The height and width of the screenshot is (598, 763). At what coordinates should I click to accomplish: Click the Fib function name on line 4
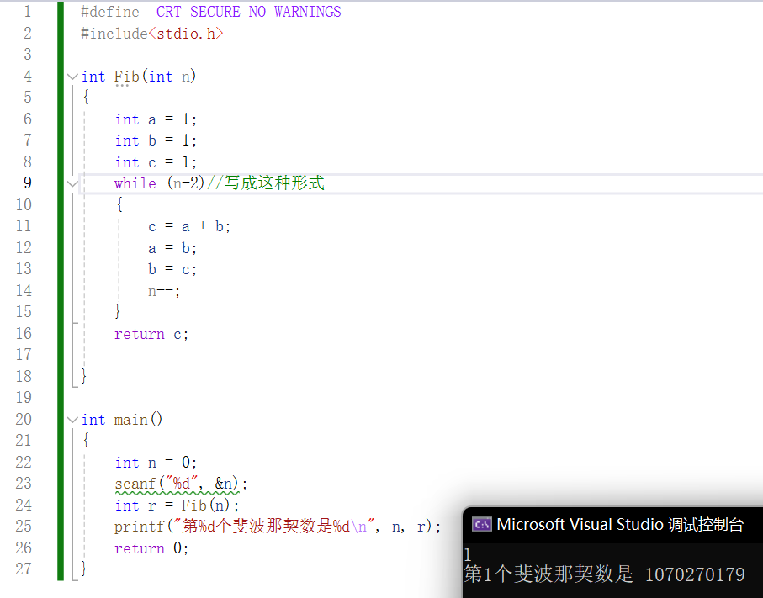point(127,77)
